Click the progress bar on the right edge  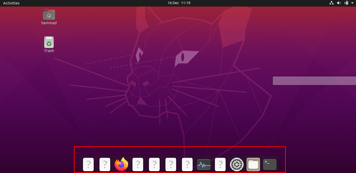click(x=314, y=81)
